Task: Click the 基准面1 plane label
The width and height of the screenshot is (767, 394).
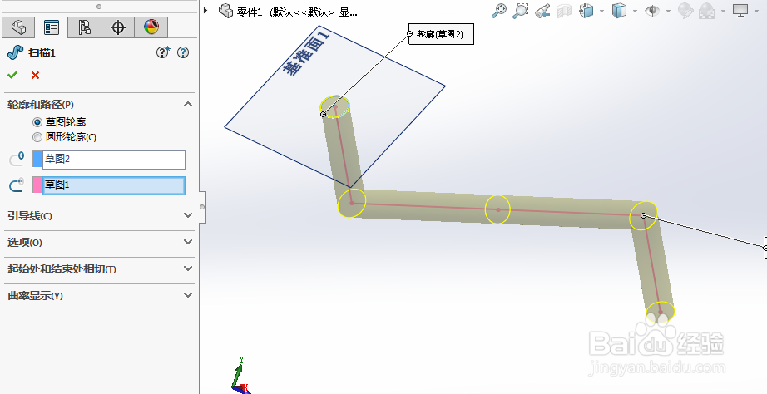Action: point(307,52)
